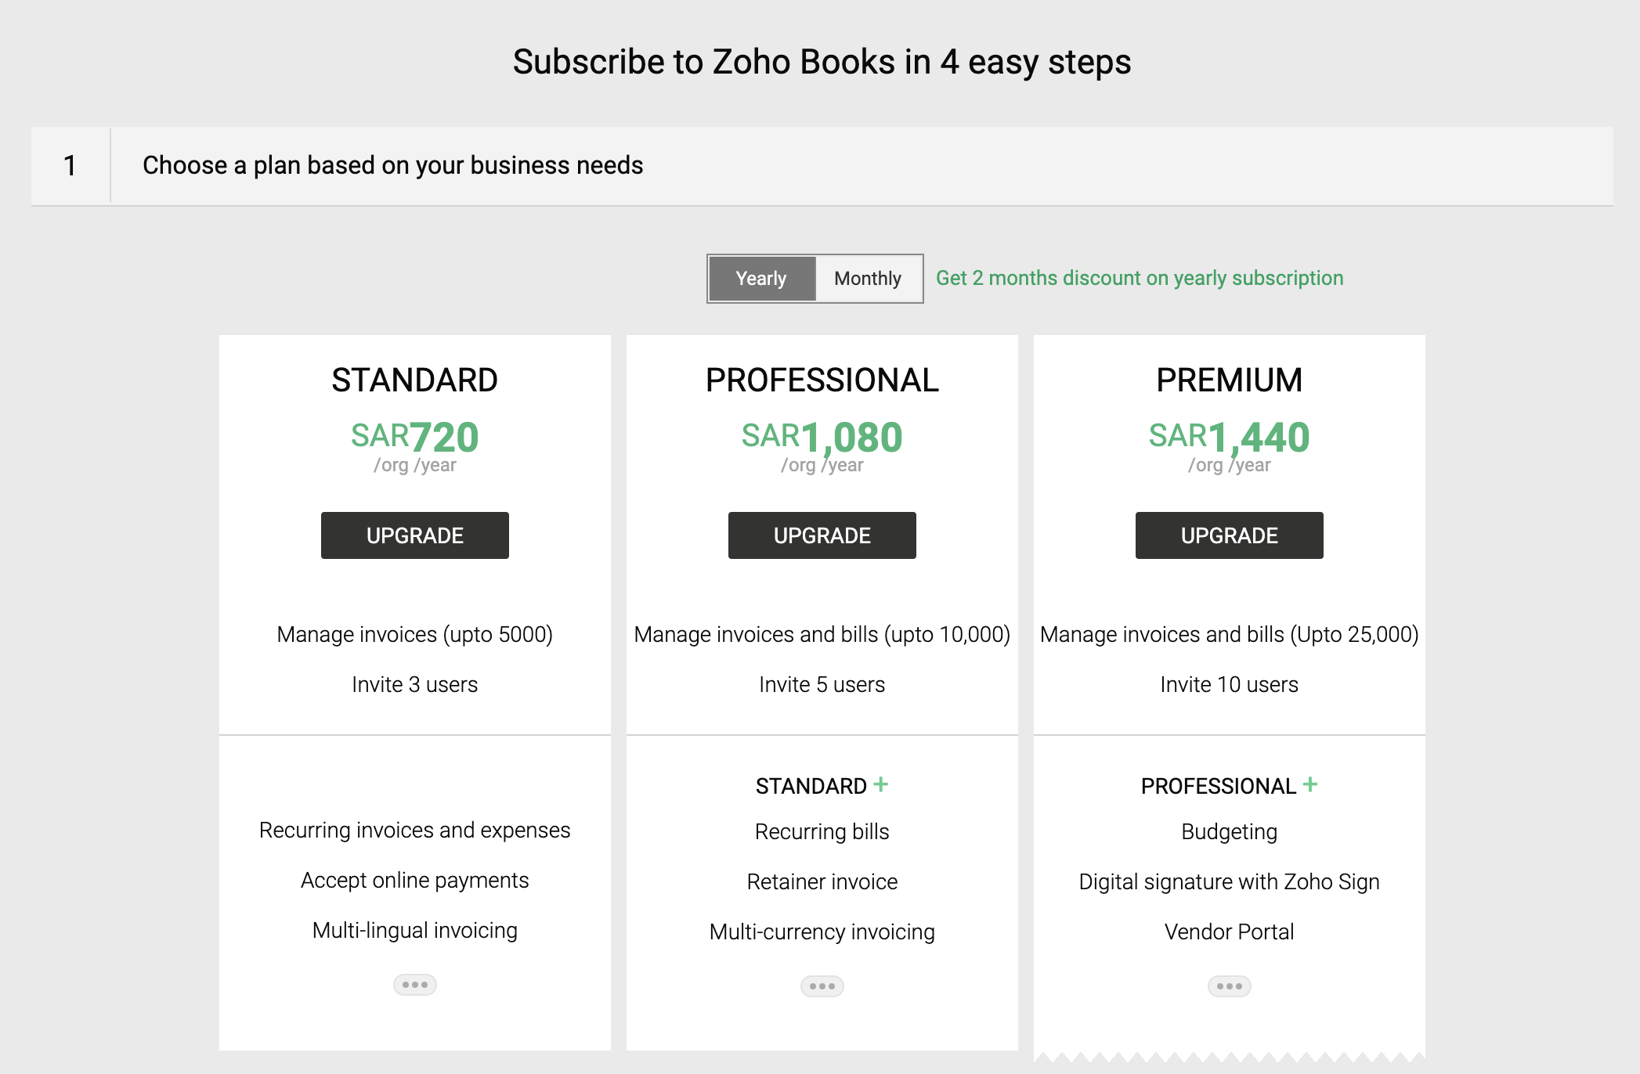Expand more features in Standard plan card
Image resolution: width=1640 pixels, height=1074 pixels.
point(415,985)
